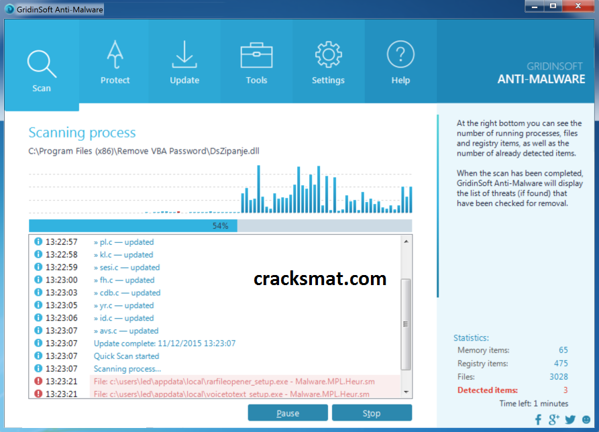Click the Files value 3028
Image resolution: width=599 pixels, height=432 pixels.
(x=559, y=376)
